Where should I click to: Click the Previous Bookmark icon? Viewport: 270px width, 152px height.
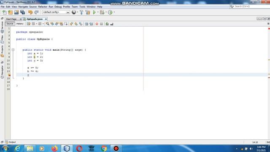72,24
